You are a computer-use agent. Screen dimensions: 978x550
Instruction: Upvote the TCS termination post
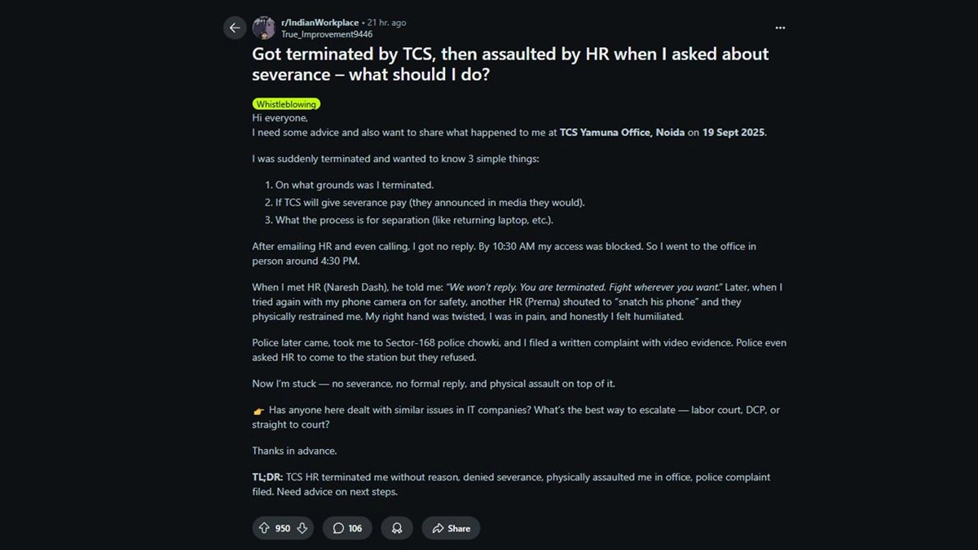(264, 528)
